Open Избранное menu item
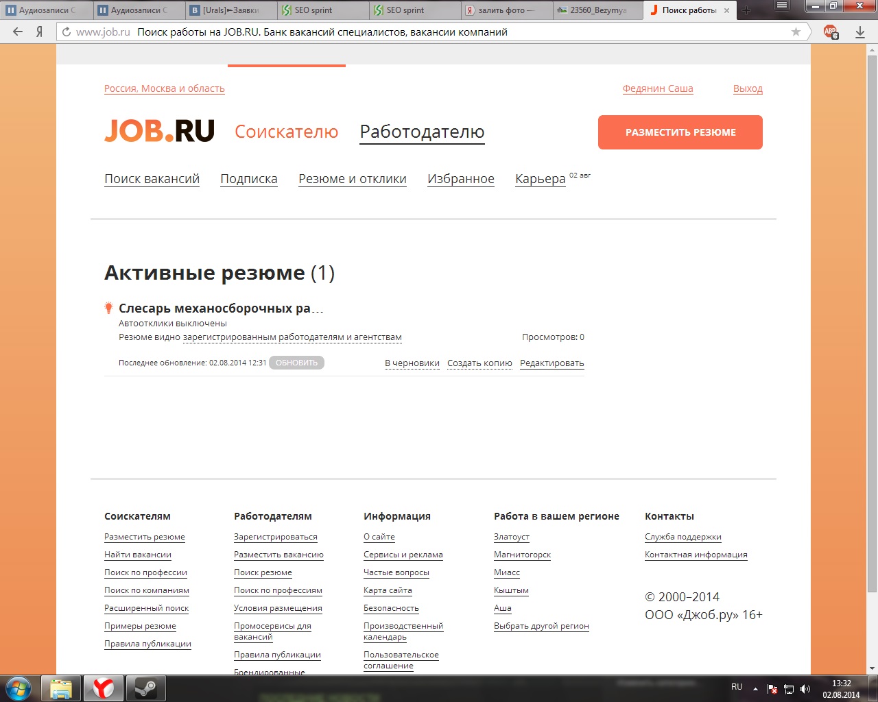The height and width of the screenshot is (702, 878). (461, 179)
